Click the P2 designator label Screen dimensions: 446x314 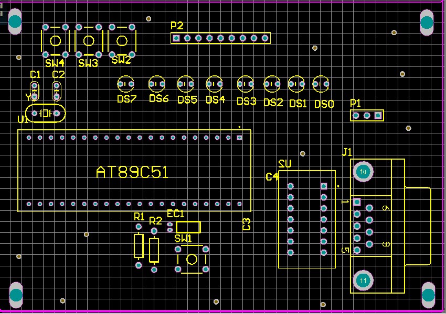pos(177,26)
